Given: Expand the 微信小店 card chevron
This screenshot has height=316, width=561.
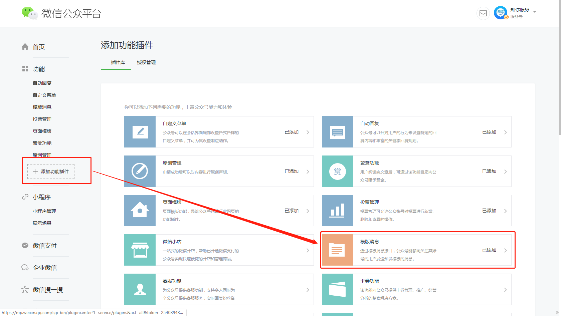Looking at the screenshot, I should [x=308, y=250].
